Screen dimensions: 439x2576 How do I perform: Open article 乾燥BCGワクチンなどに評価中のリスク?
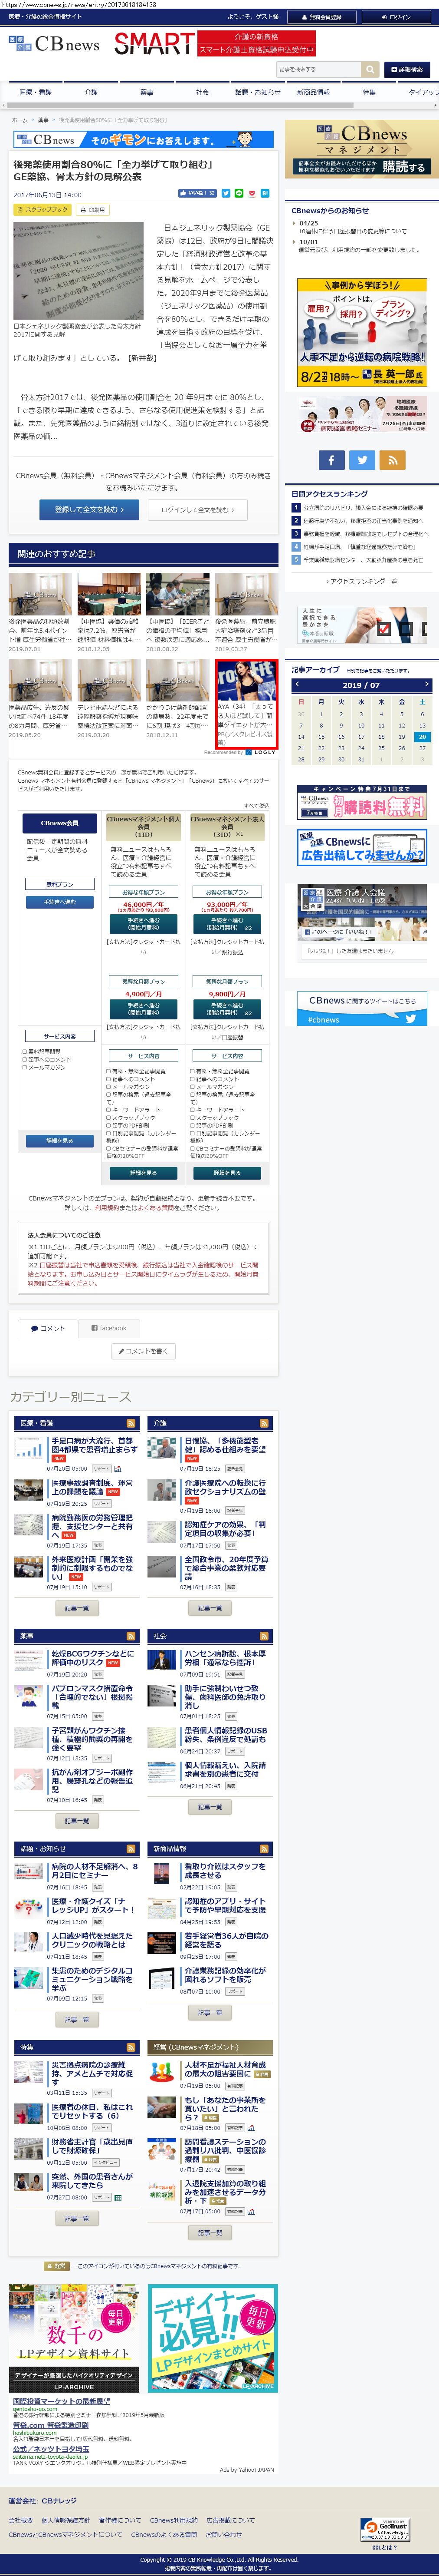pyautogui.click(x=92, y=1658)
